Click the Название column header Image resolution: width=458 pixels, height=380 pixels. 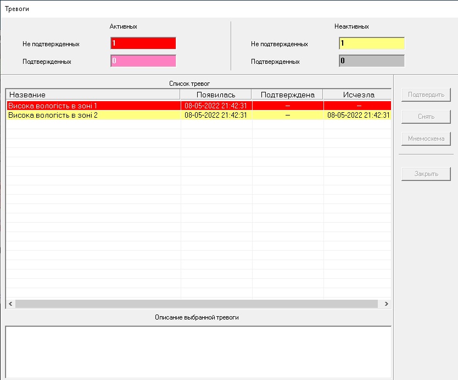tap(93, 95)
